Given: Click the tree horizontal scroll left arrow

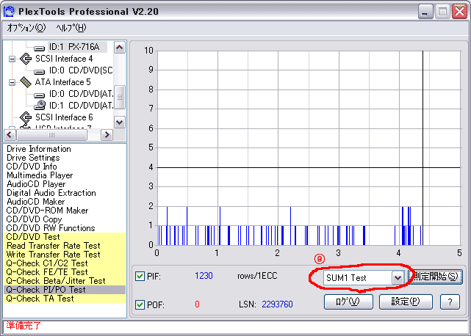Looking at the screenshot, I should pyautogui.click(x=10, y=135).
